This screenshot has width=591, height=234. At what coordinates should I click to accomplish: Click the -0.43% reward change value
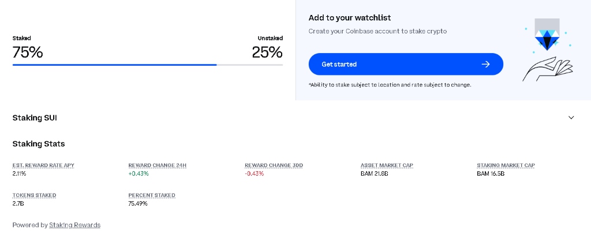[x=254, y=173]
